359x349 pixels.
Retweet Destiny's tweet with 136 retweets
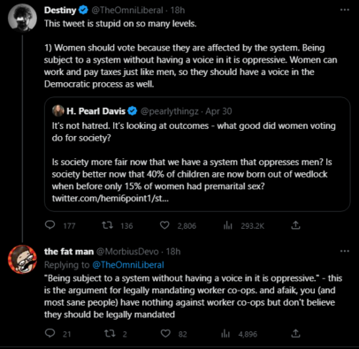(107, 225)
